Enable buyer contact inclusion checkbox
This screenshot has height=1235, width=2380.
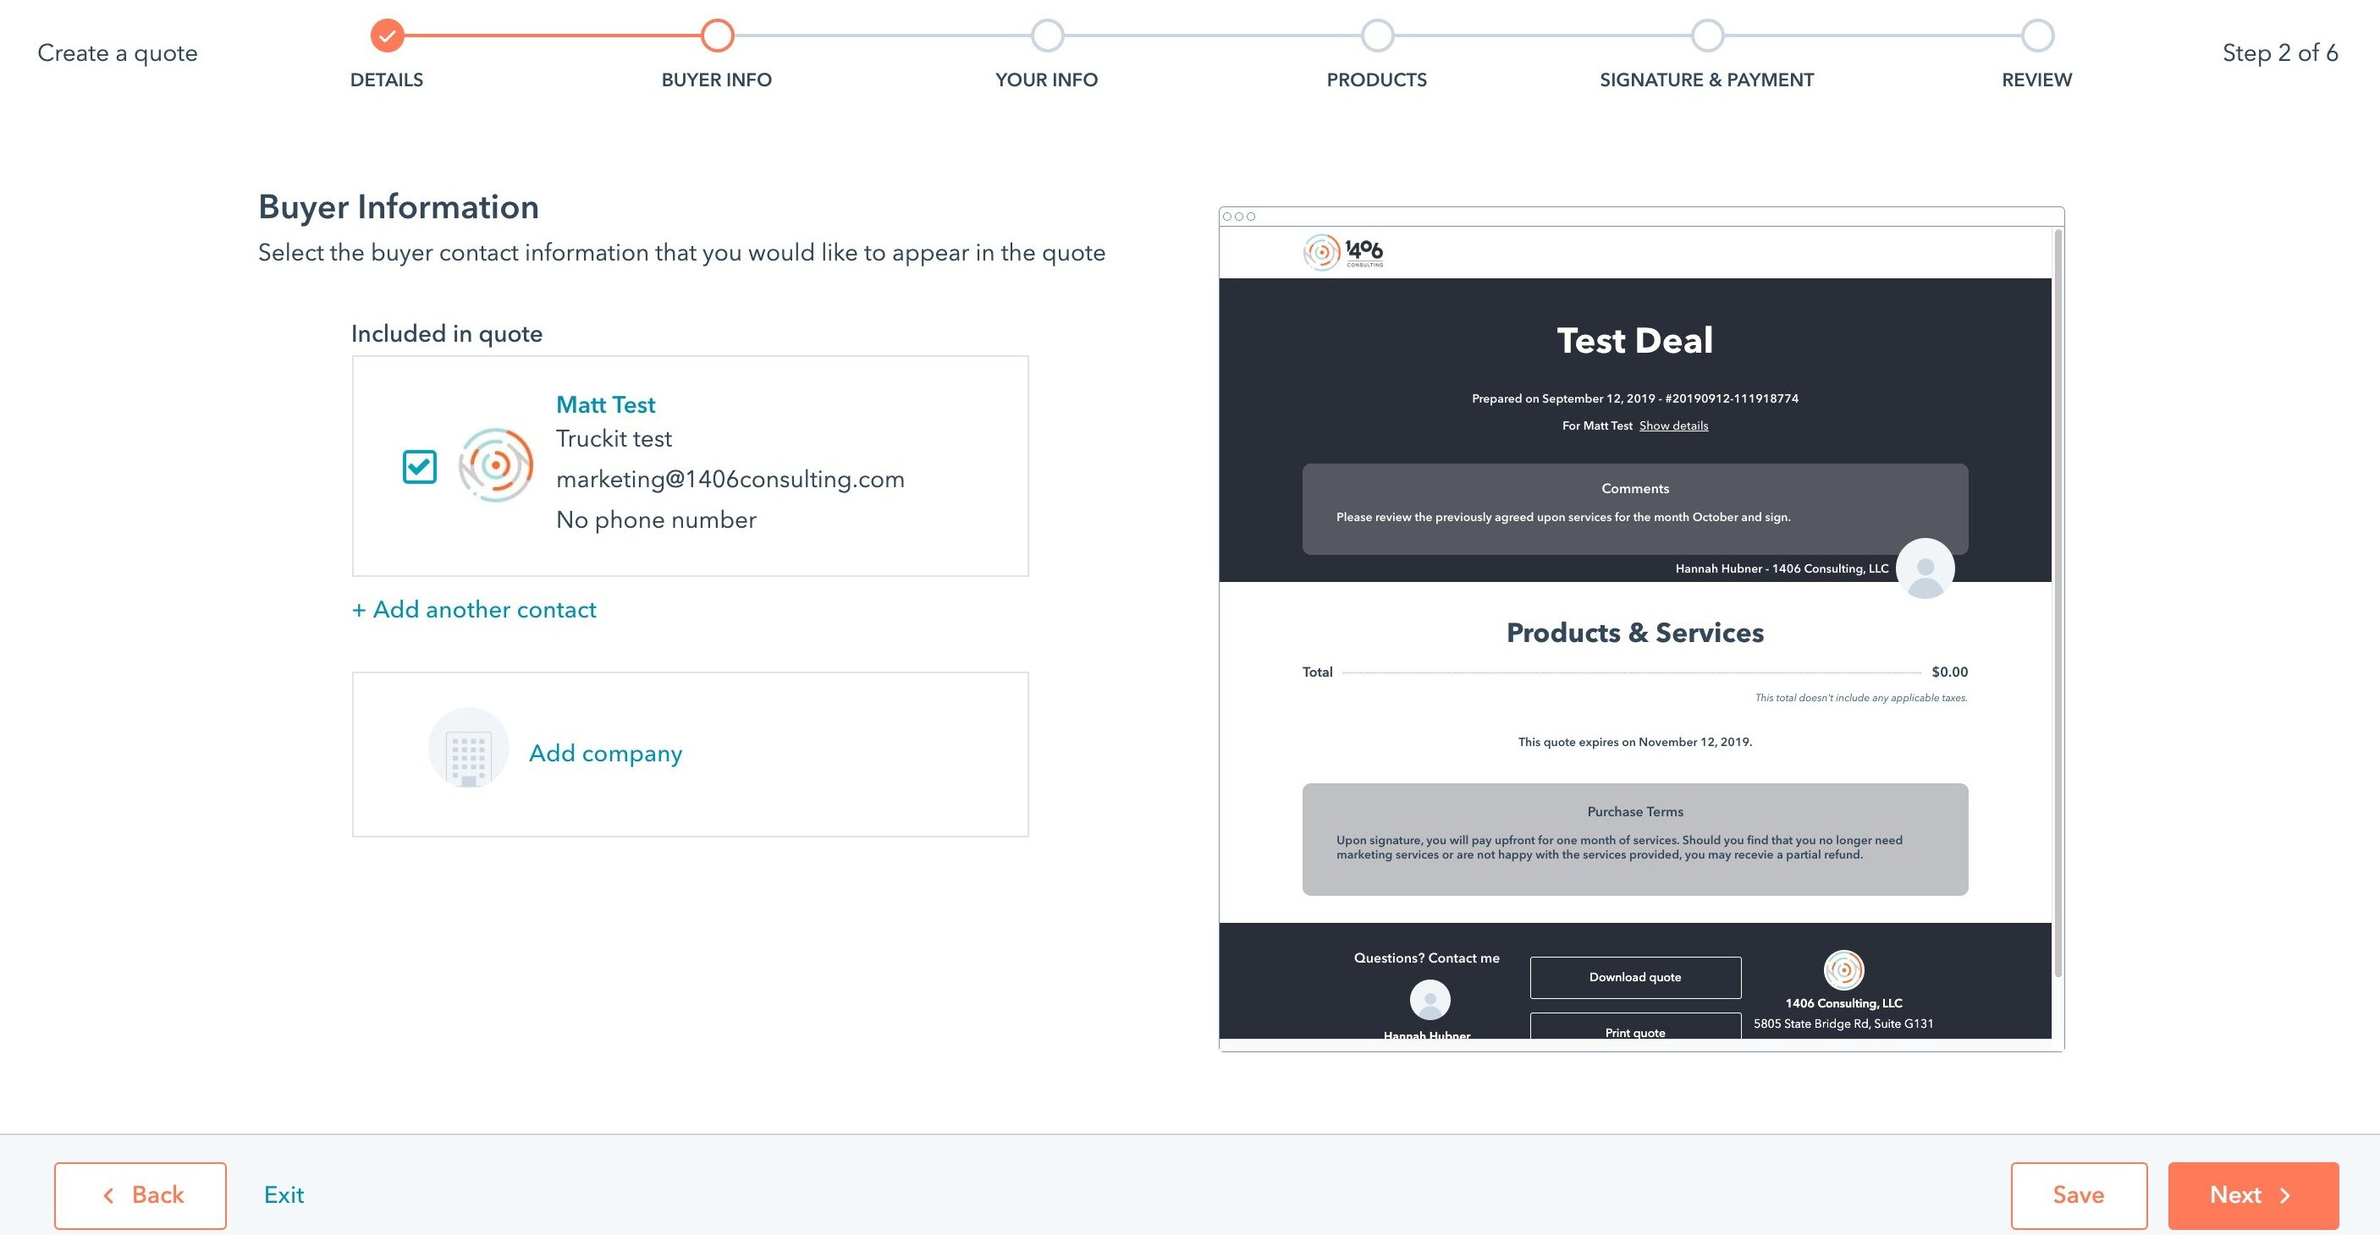(x=419, y=466)
